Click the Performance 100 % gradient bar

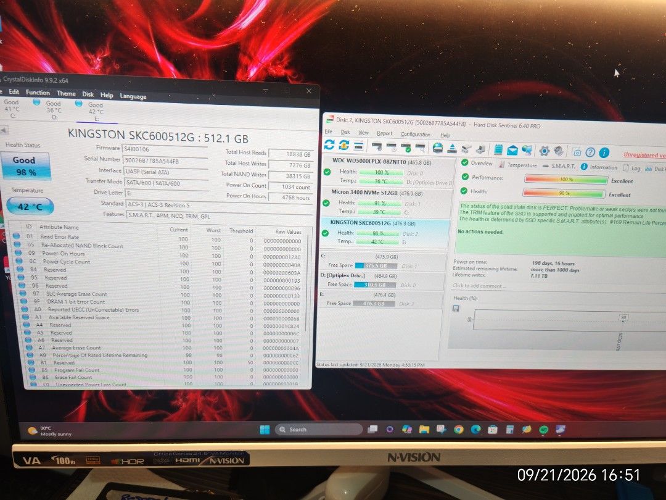point(565,180)
